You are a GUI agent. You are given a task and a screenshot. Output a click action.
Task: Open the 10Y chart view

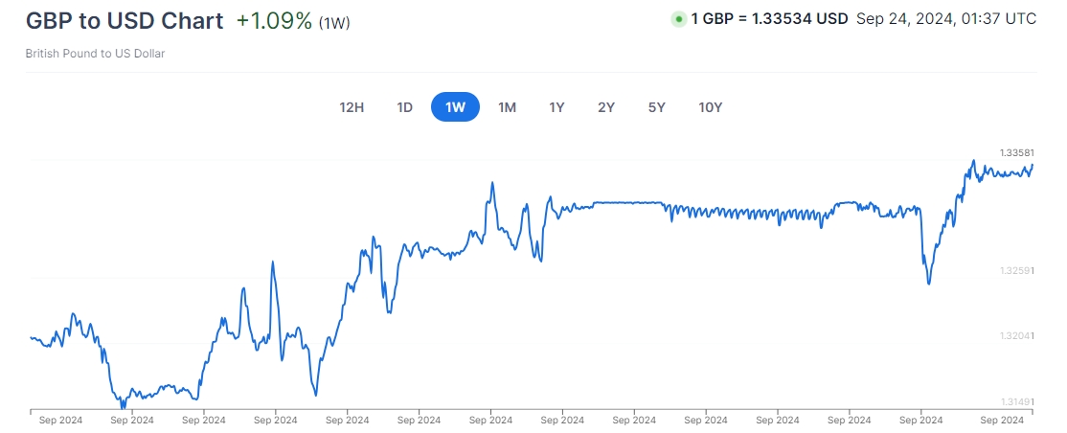[710, 107]
